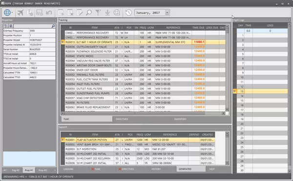Select the OUTFLOW/SAFETY VALVE row
Viewport: 293px width, 181px height.
click(143, 47)
